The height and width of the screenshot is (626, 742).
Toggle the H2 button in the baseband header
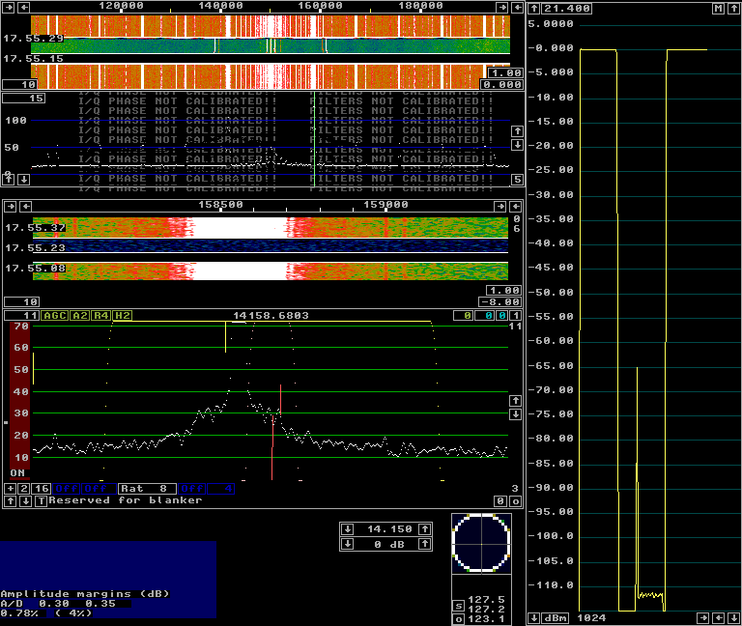123,316
